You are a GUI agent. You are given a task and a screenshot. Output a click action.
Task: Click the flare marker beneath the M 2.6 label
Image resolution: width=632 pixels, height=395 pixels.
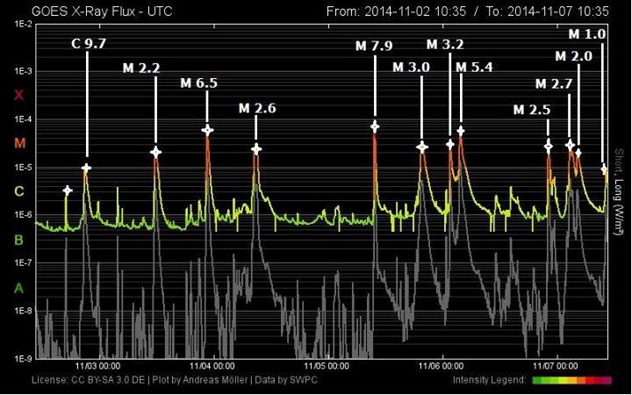point(256,149)
